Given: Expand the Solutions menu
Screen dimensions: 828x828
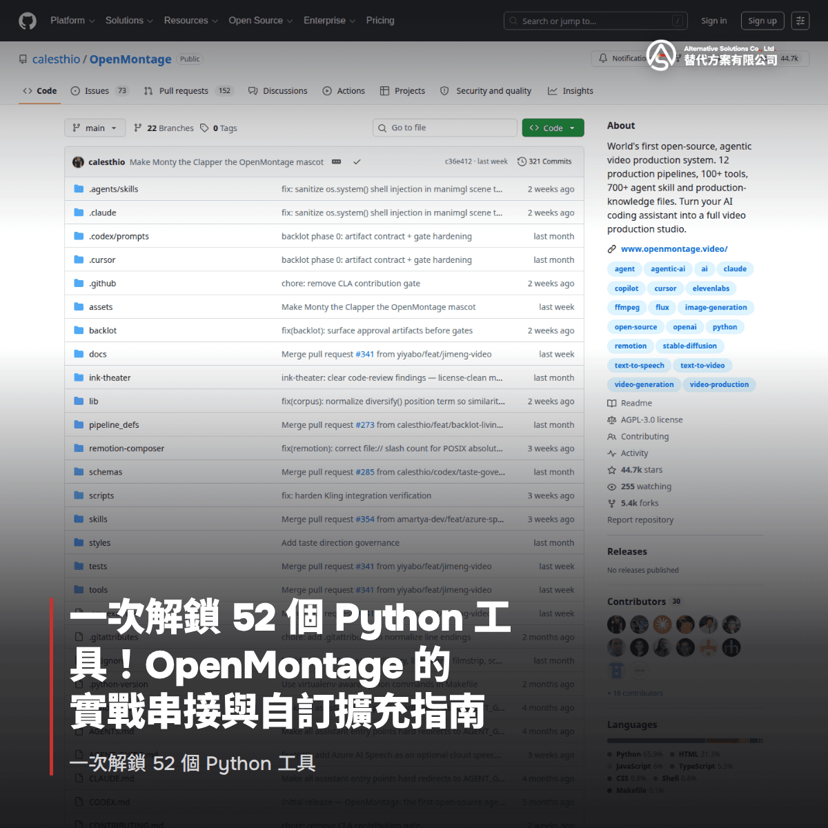Looking at the screenshot, I should [x=129, y=21].
